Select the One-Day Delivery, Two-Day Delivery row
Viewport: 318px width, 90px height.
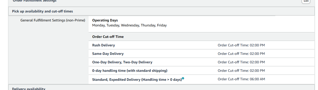pos(202,62)
